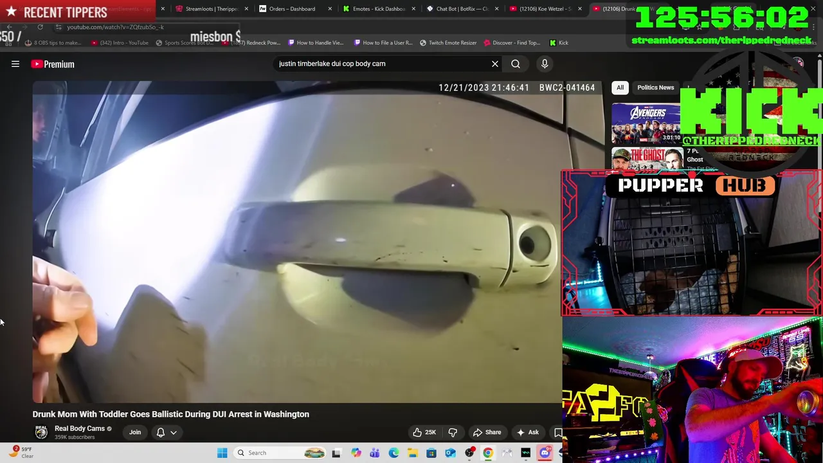Like the video with thumbs up

click(x=426, y=432)
